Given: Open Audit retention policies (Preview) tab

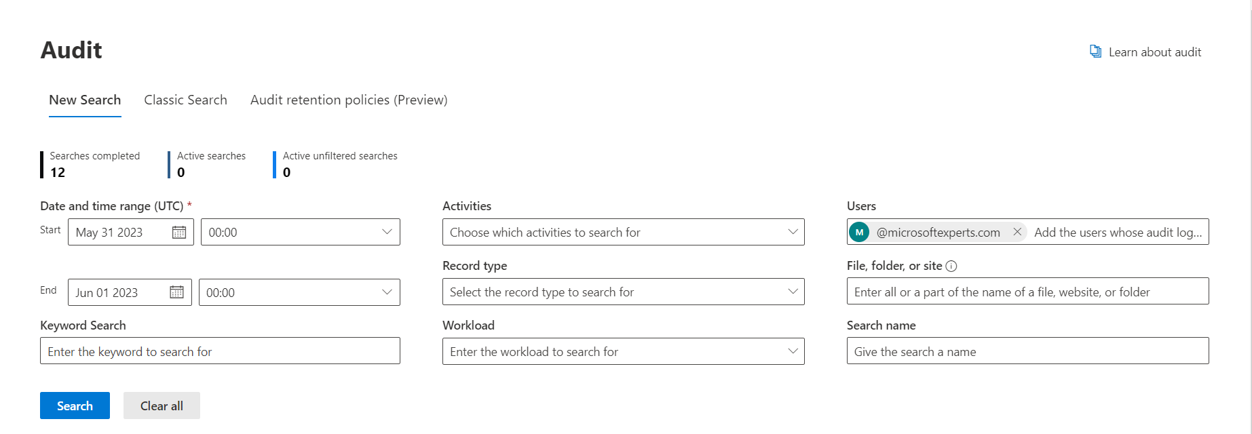Looking at the screenshot, I should tap(349, 100).
